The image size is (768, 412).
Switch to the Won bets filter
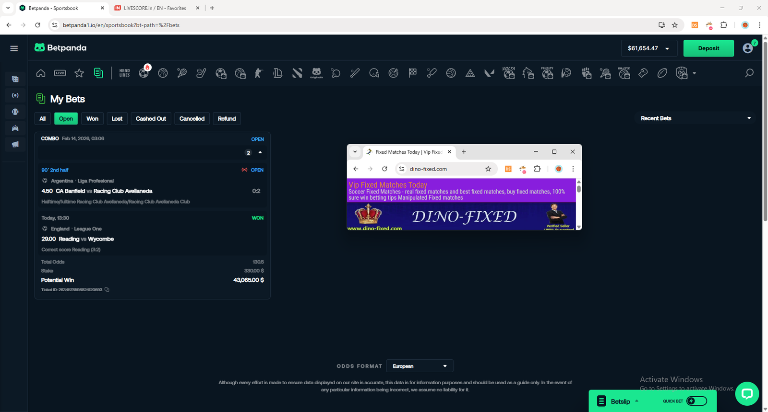92,119
